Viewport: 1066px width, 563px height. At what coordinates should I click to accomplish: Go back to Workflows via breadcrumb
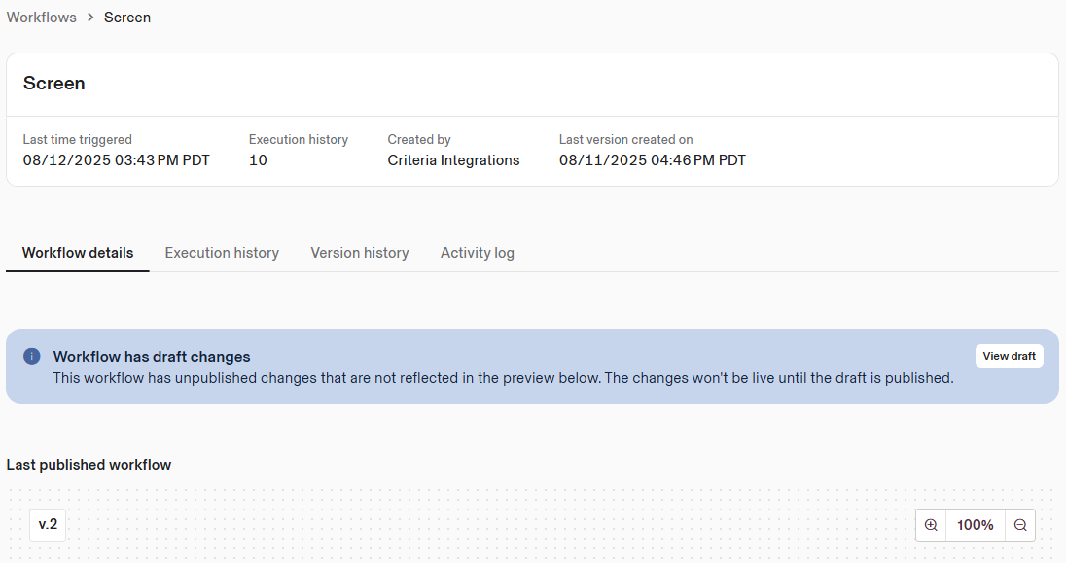tap(42, 18)
